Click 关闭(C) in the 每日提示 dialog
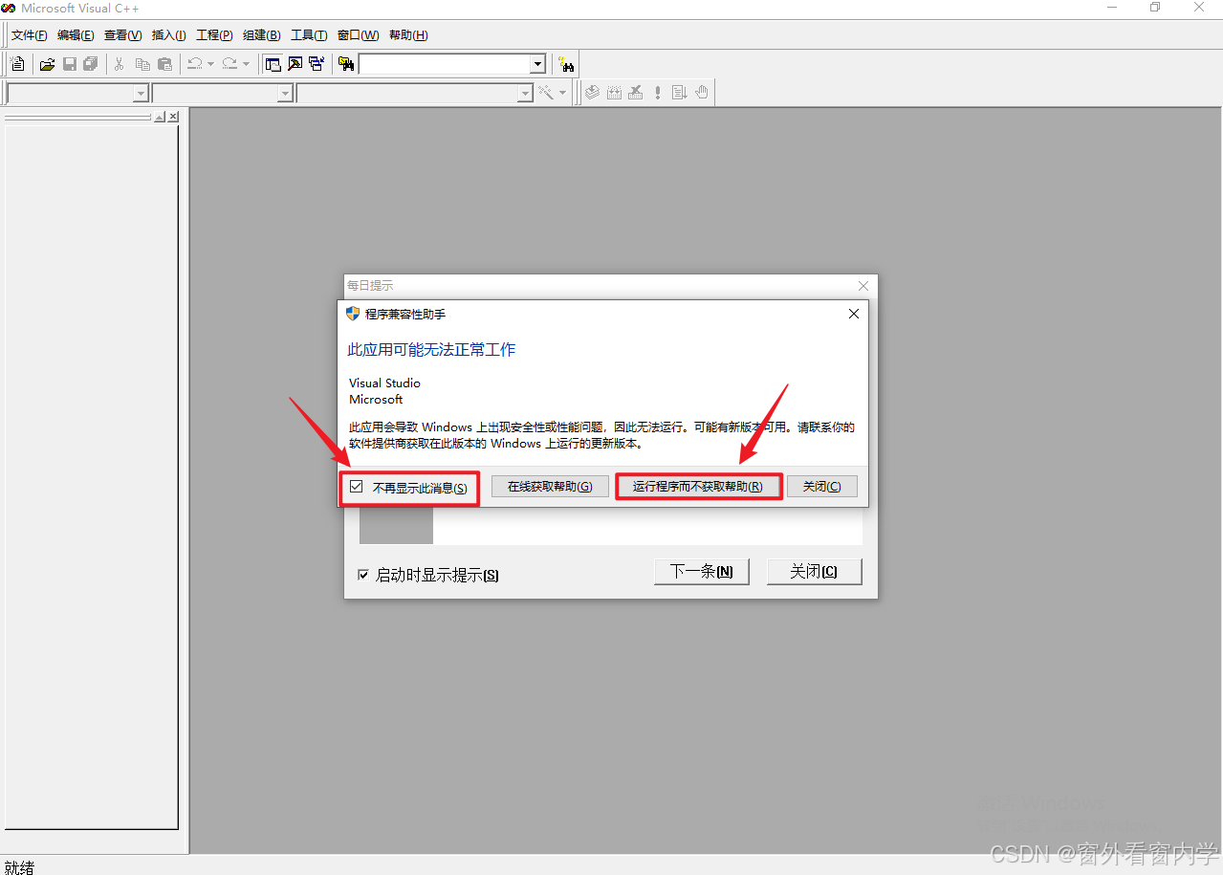 814,572
